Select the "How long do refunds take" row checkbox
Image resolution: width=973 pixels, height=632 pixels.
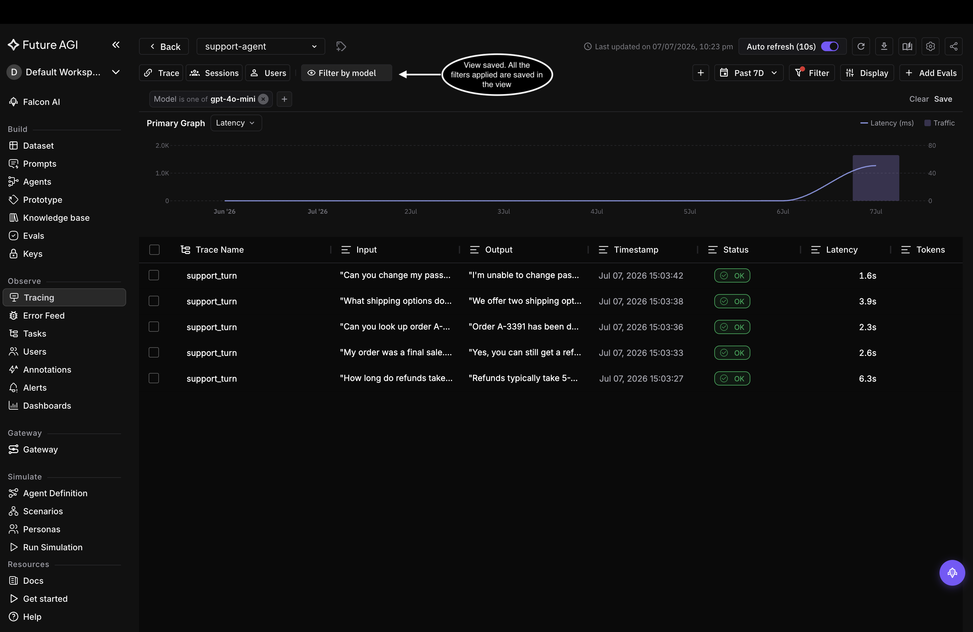(154, 378)
